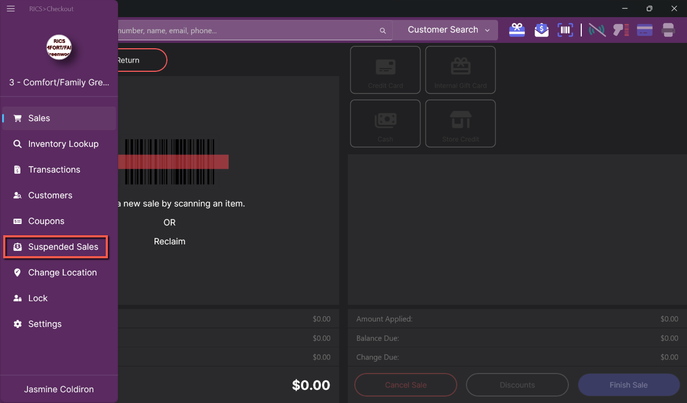The width and height of the screenshot is (687, 403).
Task: Click the Lock user icon
Action: [18, 298]
